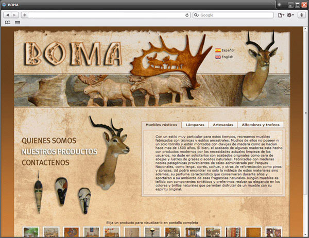Viewport: 309px width, 238px height.
Task: Open the first product thumbnail
Action: (31, 233)
